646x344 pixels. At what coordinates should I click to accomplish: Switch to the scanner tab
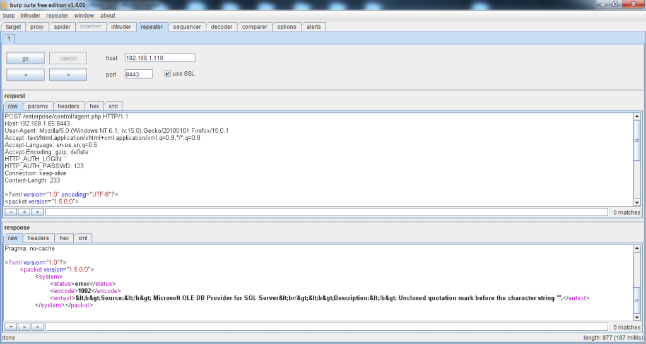click(x=91, y=26)
